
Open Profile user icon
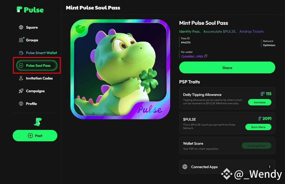click(x=21, y=104)
